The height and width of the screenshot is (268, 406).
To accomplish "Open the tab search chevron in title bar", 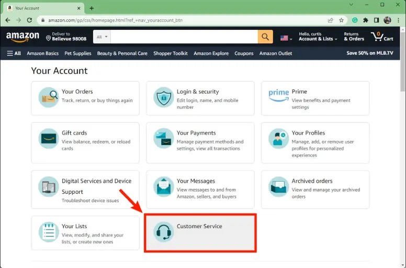I will click(352, 5).
